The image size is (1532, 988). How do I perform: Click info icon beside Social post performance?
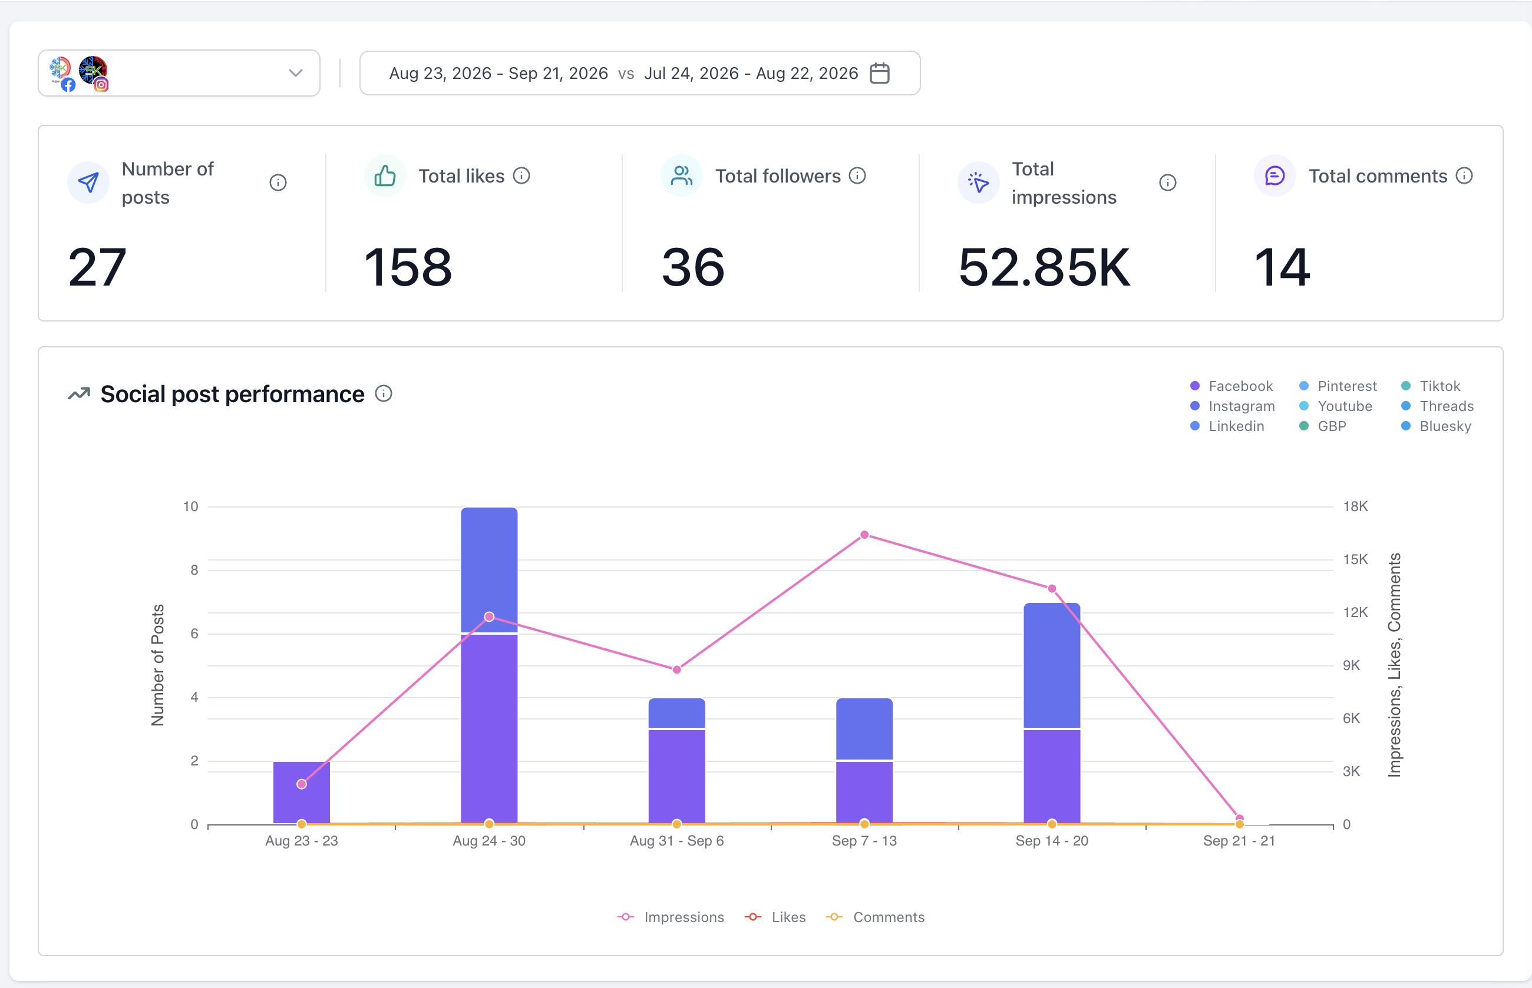384,393
